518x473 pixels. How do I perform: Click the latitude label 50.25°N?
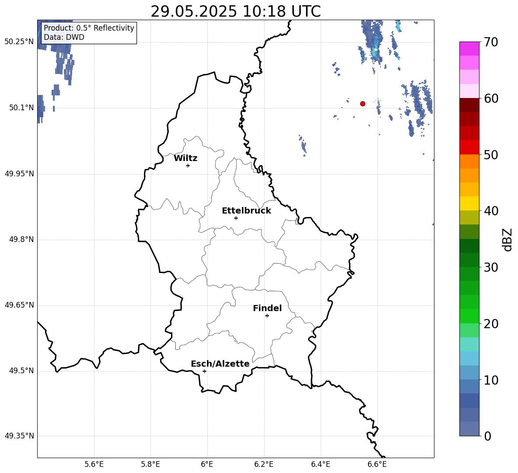coord(19,42)
